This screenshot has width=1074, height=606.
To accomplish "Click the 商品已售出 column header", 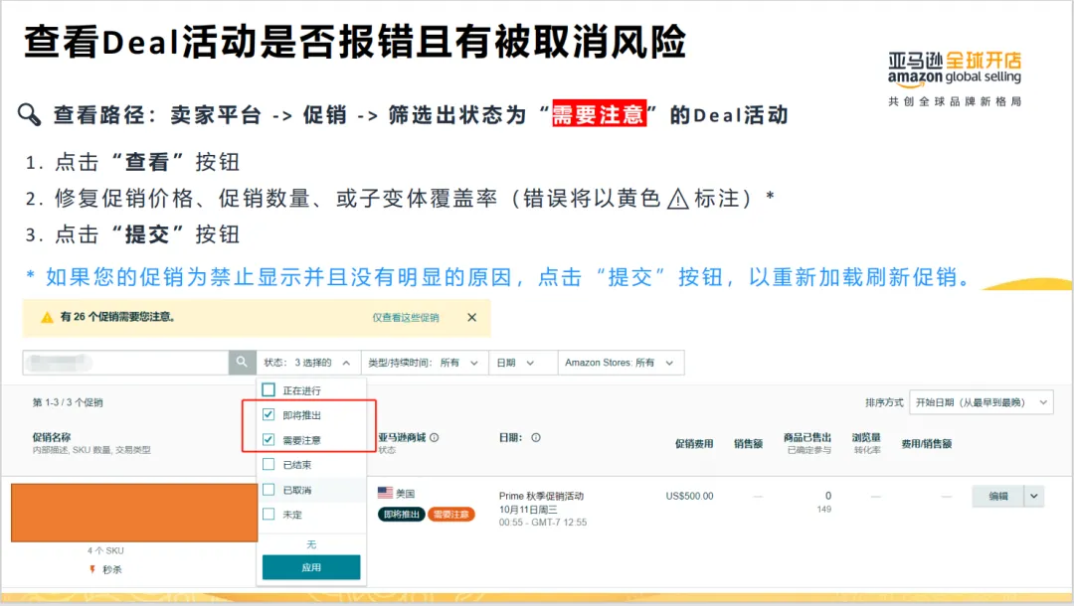I will click(807, 437).
